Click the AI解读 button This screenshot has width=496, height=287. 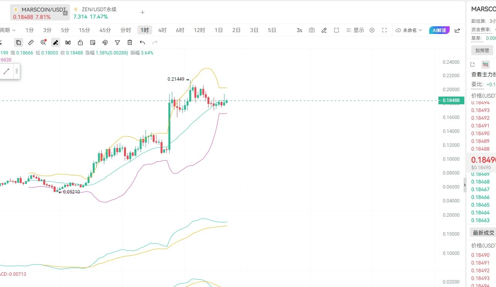pyautogui.click(x=439, y=30)
